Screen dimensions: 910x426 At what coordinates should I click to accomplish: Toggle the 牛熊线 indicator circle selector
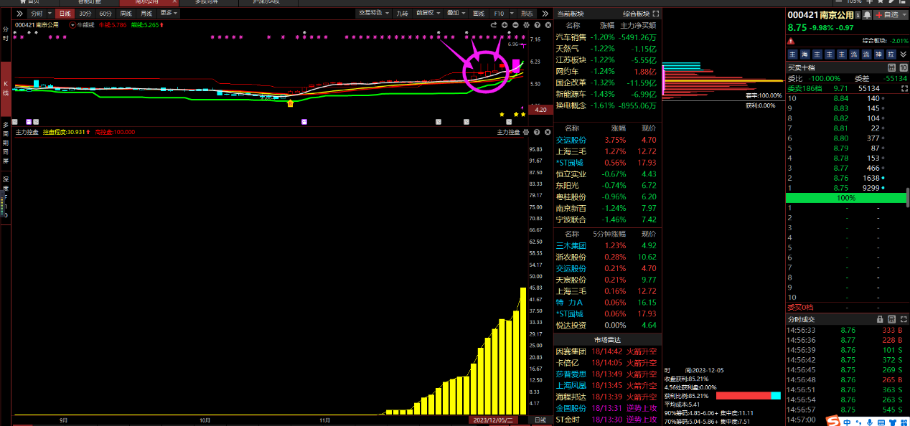(x=72, y=24)
